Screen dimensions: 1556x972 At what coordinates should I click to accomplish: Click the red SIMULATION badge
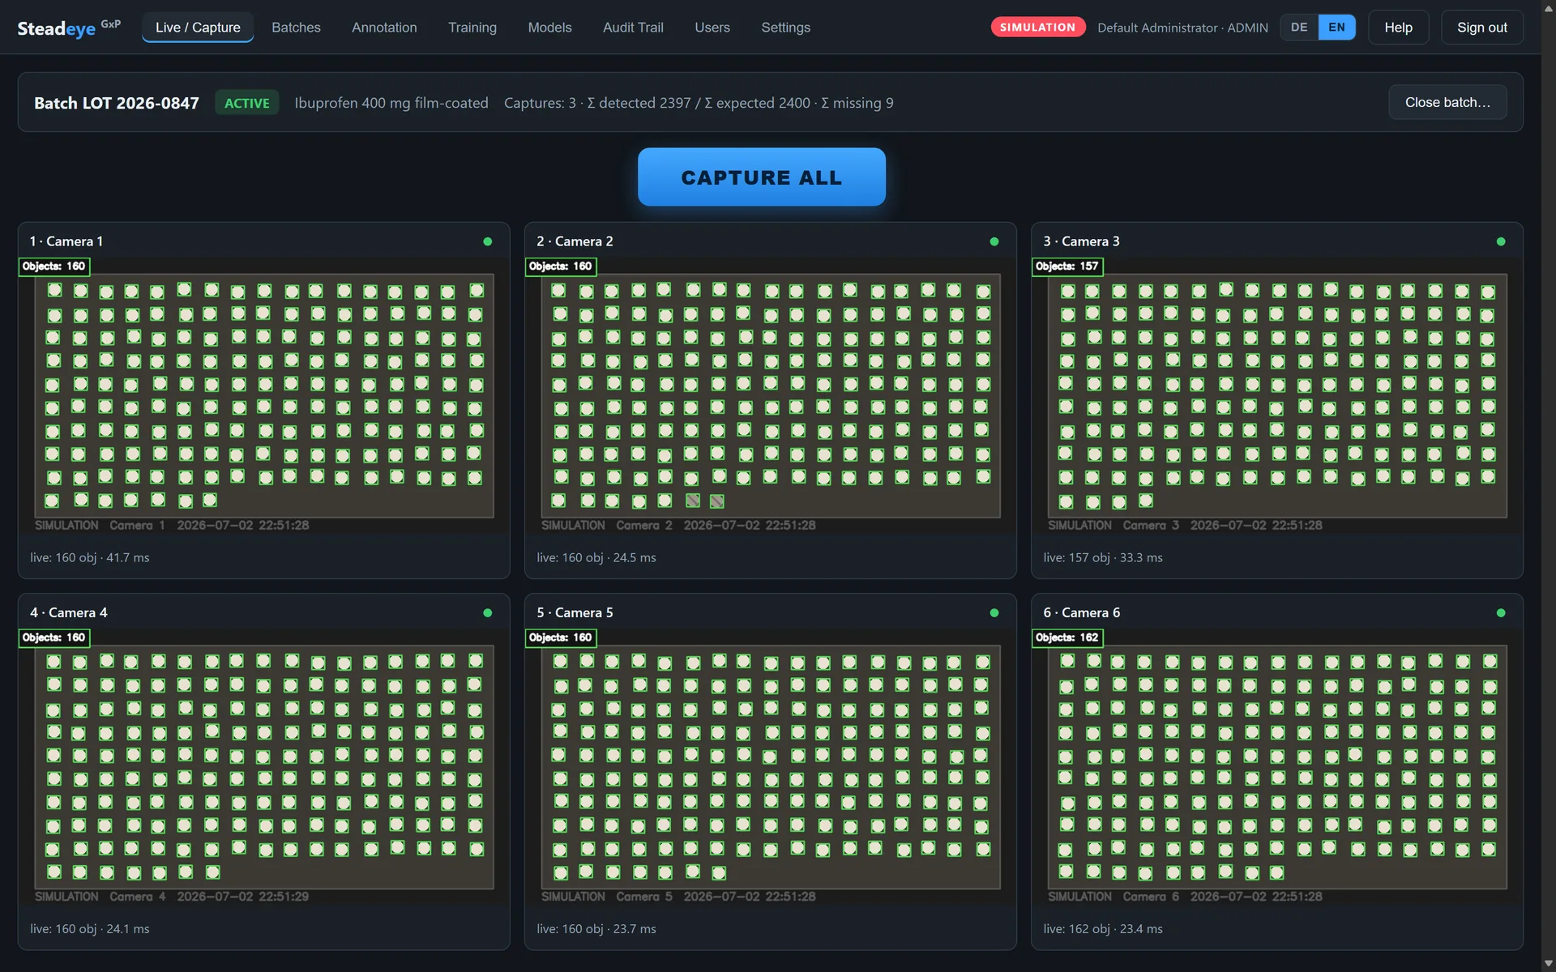pyautogui.click(x=1037, y=28)
